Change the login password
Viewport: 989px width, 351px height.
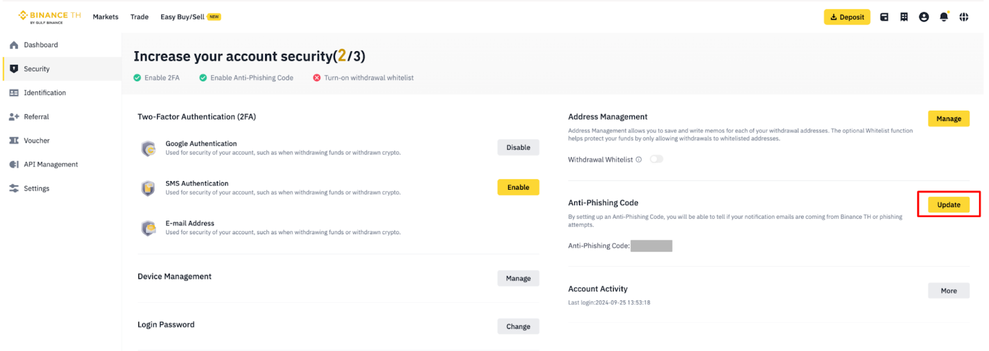[518, 326]
